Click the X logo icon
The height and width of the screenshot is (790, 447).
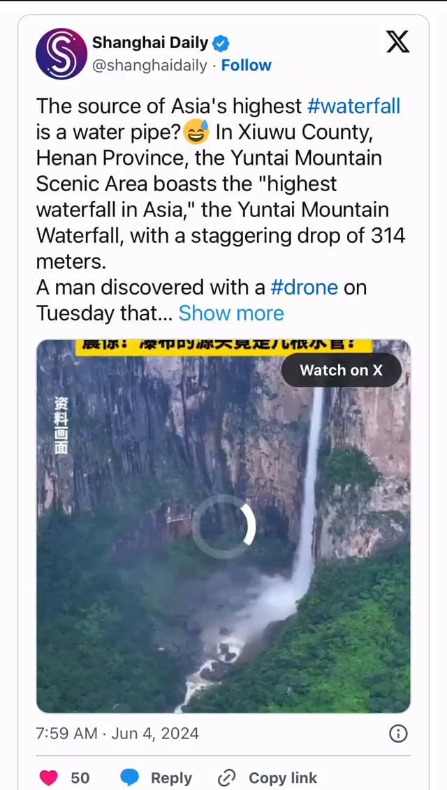pos(397,43)
